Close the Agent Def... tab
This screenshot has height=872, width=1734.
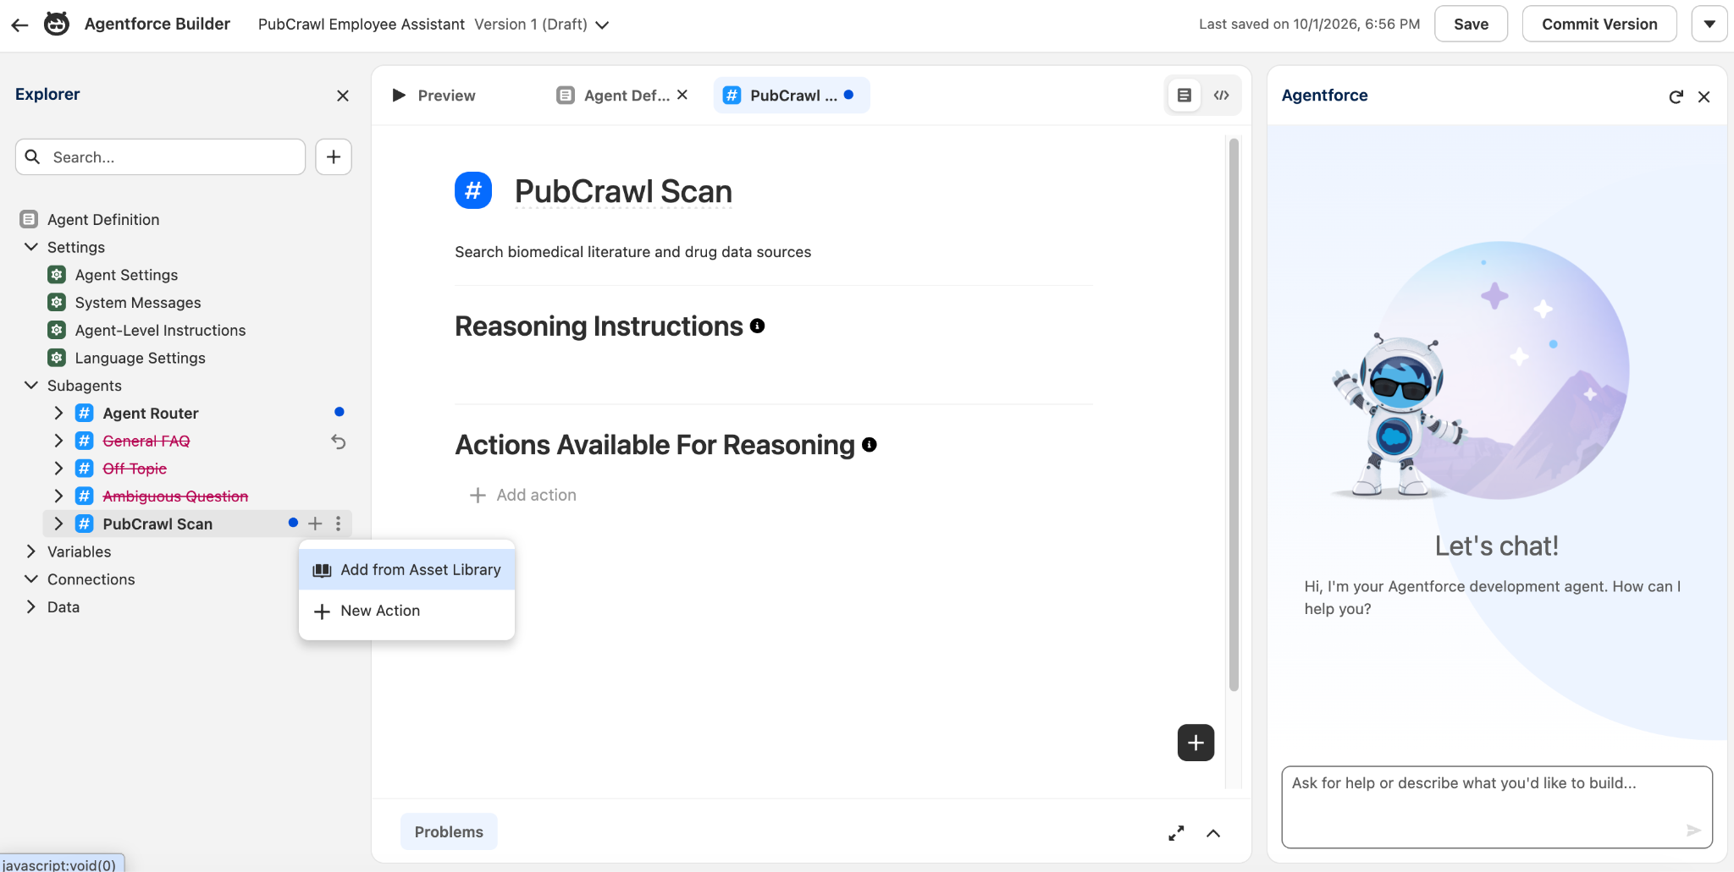[x=682, y=95]
